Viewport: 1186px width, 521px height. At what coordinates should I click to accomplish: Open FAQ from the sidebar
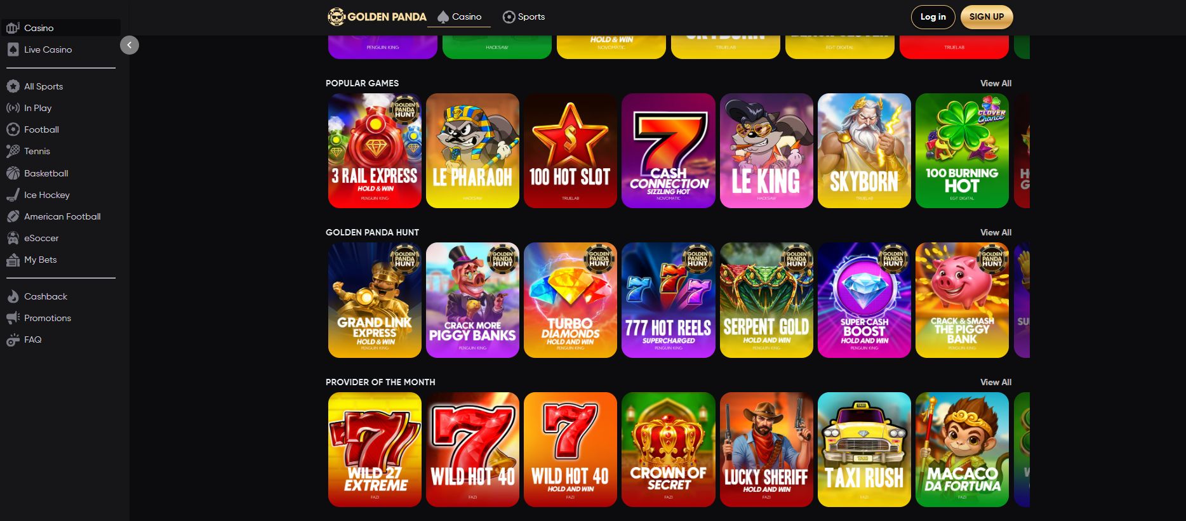32,340
